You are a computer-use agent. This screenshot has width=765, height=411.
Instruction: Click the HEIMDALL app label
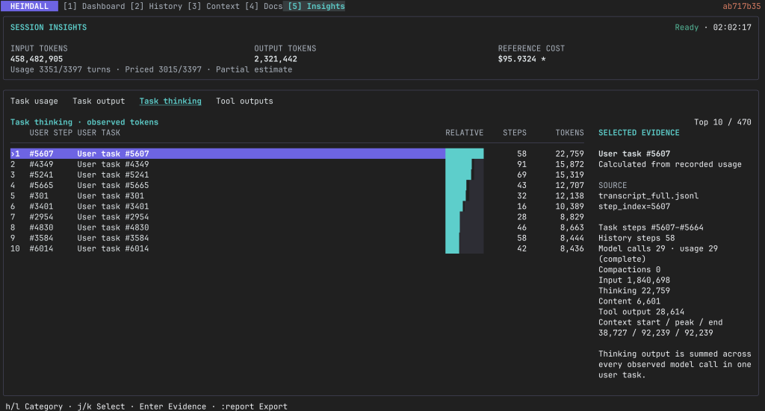pos(29,6)
